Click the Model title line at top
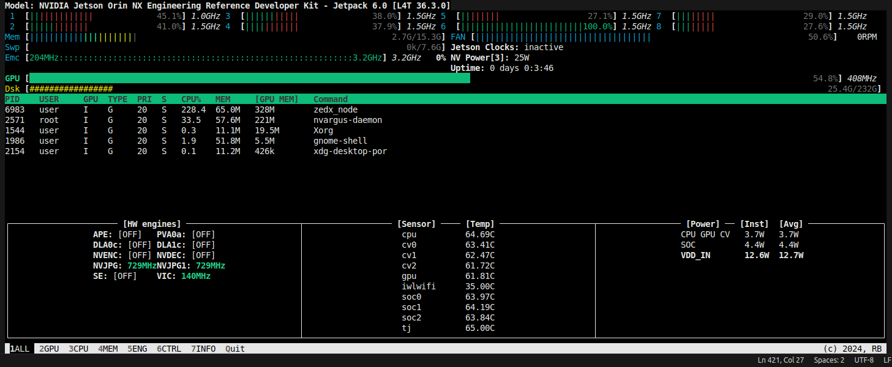 click(x=228, y=6)
